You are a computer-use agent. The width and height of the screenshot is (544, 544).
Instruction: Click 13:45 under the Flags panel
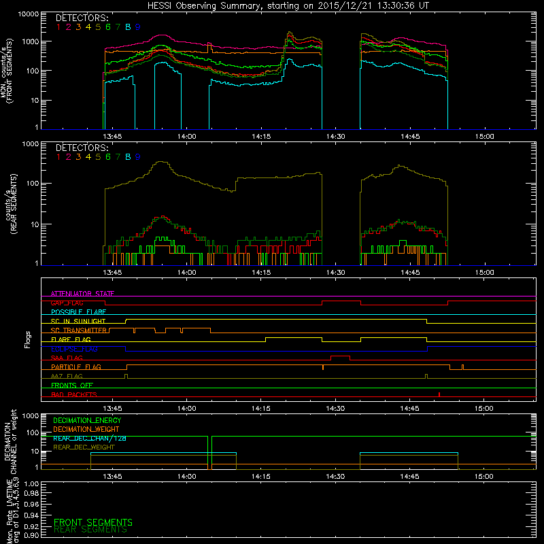(112, 409)
